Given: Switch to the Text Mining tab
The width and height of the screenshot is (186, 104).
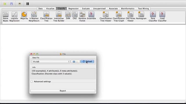Looking at the screenshot, I should click(x=143, y=9).
